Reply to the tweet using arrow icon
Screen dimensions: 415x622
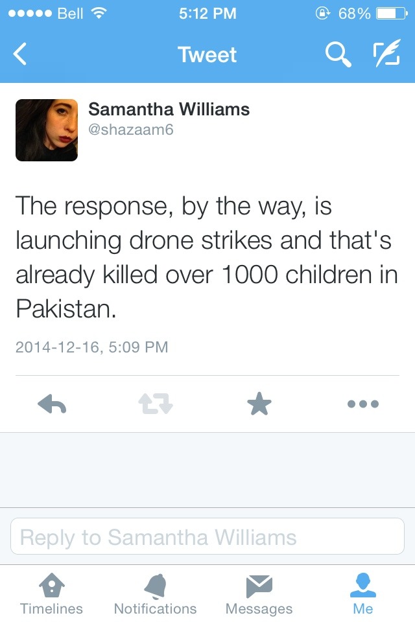tap(52, 404)
